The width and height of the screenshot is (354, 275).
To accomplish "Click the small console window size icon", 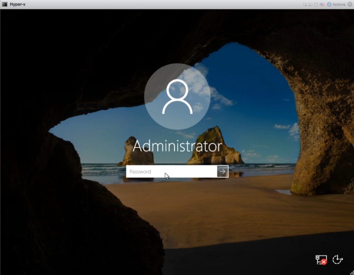I will coord(305,5).
